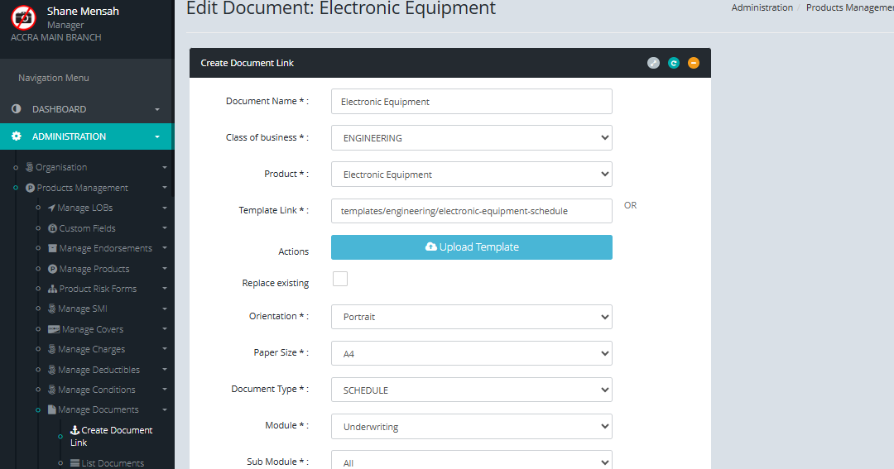
Task: Click the Dashboard half-circle icon
Action: (x=17, y=109)
